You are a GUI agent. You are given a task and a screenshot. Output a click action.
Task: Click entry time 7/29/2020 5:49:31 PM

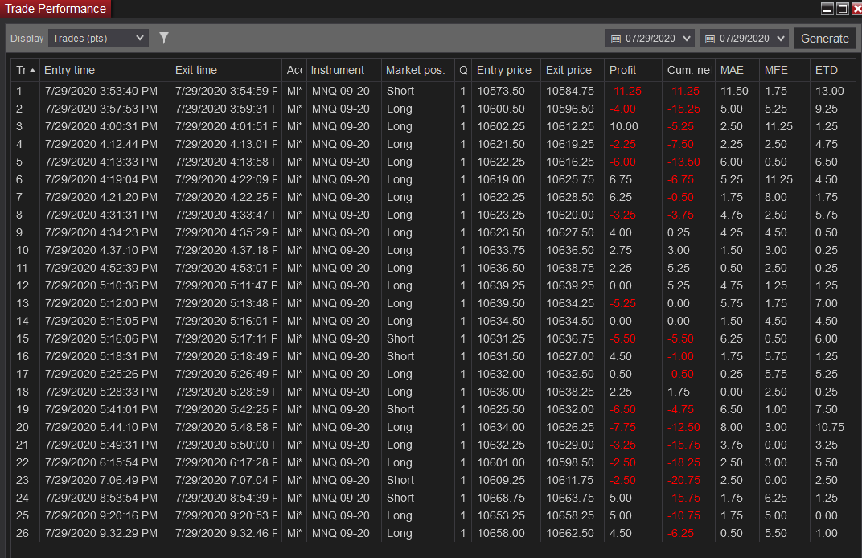coord(101,445)
